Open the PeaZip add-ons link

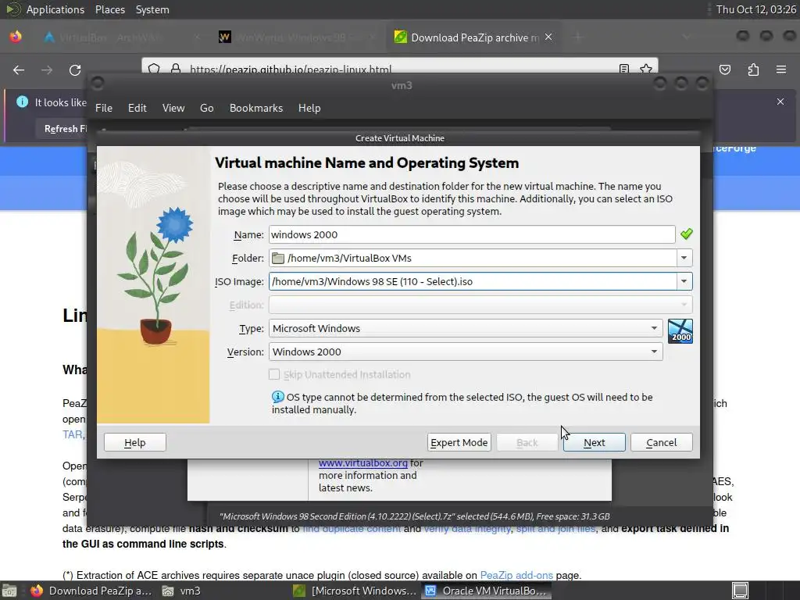(x=516, y=575)
